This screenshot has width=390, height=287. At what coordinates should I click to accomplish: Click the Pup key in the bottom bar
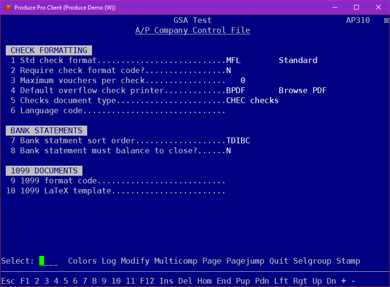[x=243, y=281]
